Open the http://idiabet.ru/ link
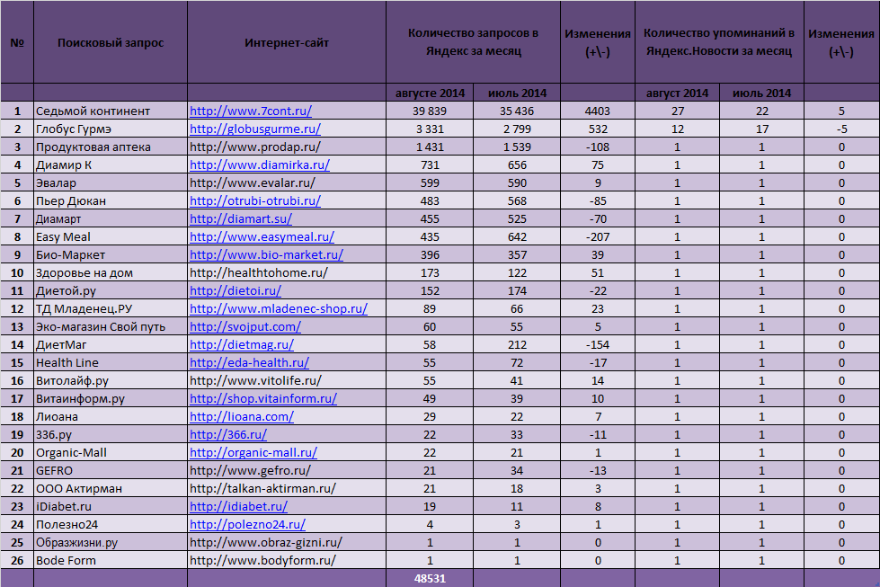Image resolution: width=880 pixels, height=587 pixels. click(x=238, y=506)
